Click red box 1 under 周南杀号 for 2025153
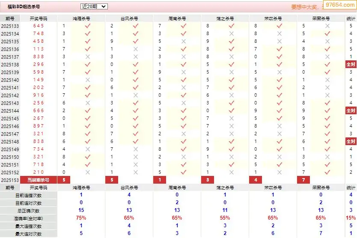Image resolution: width=357 pixels, height=238 pixels. [160, 180]
